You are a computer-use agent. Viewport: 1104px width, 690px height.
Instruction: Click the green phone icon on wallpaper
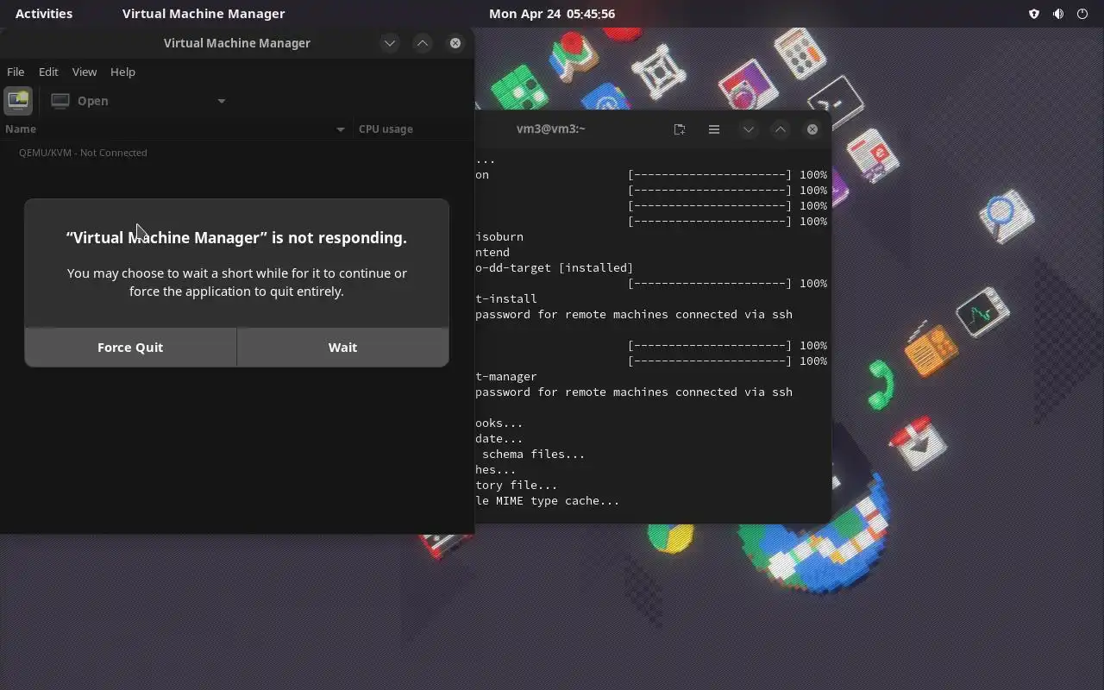pyautogui.click(x=880, y=384)
